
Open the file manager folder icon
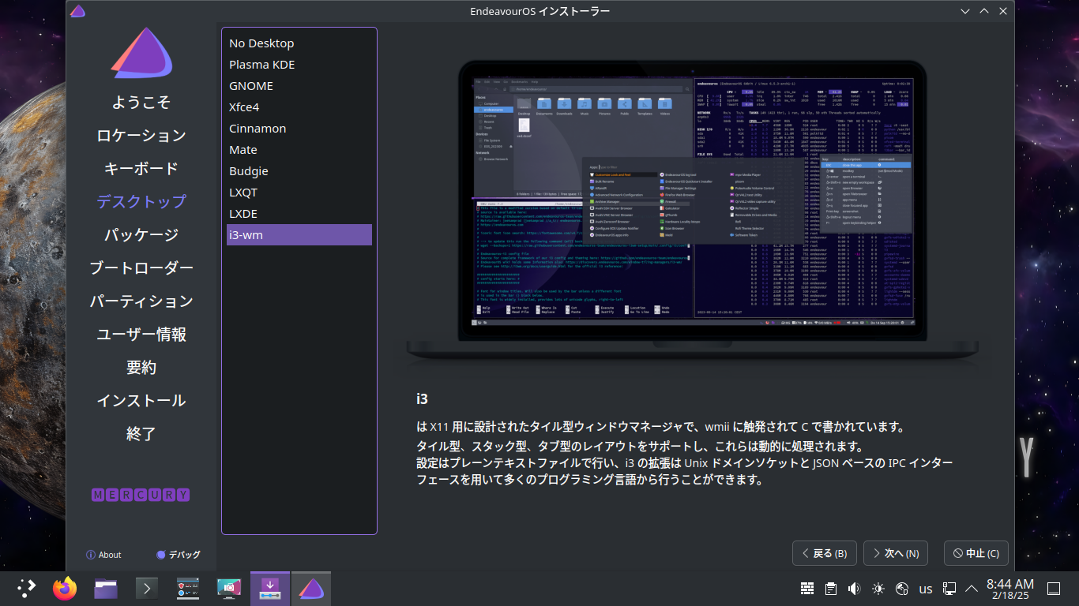(106, 588)
